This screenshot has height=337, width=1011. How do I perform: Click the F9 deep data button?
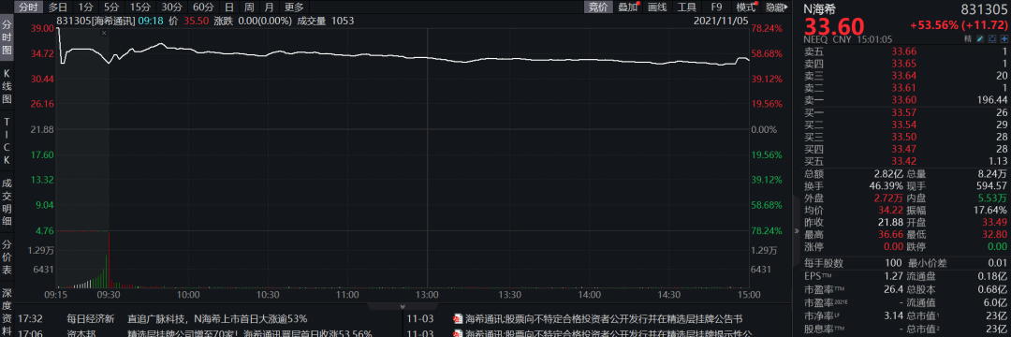point(716,7)
